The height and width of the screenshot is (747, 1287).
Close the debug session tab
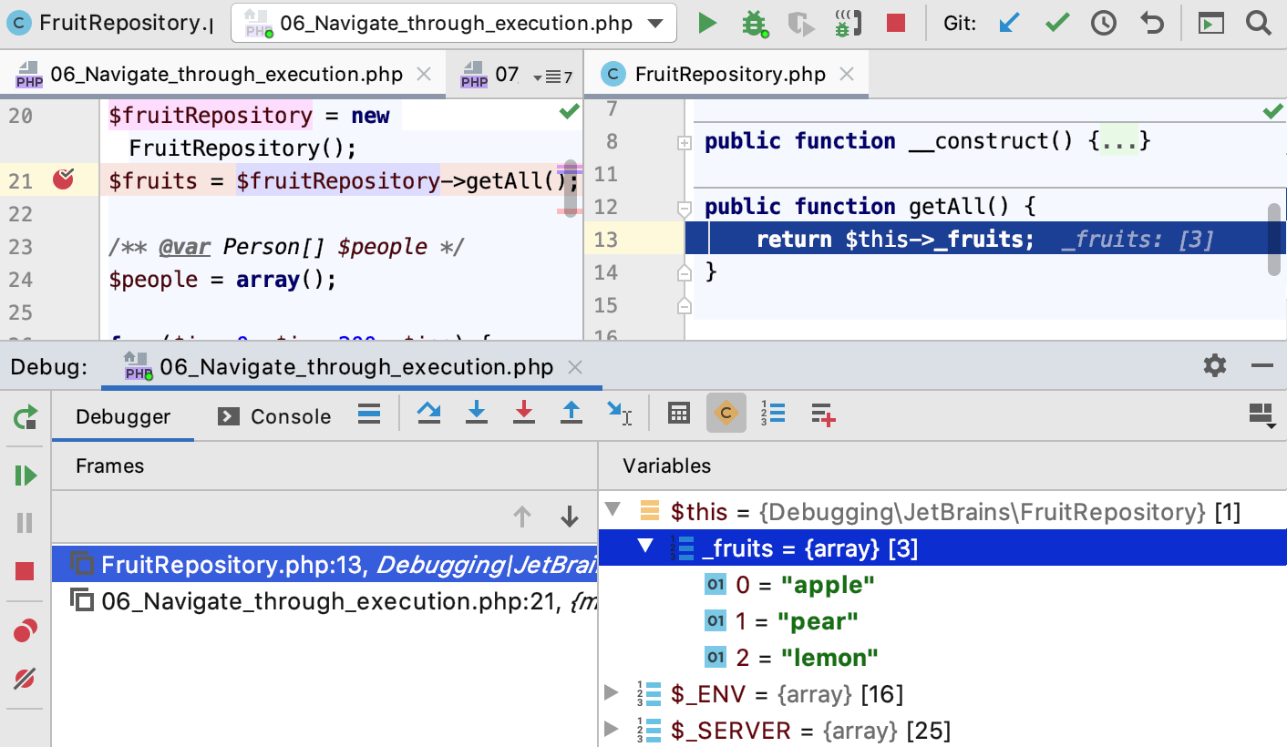pyautogui.click(x=575, y=367)
